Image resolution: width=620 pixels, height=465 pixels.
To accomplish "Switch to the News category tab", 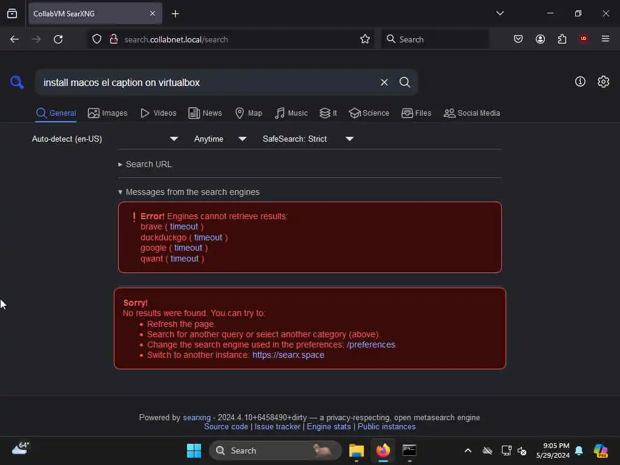I will [205, 113].
